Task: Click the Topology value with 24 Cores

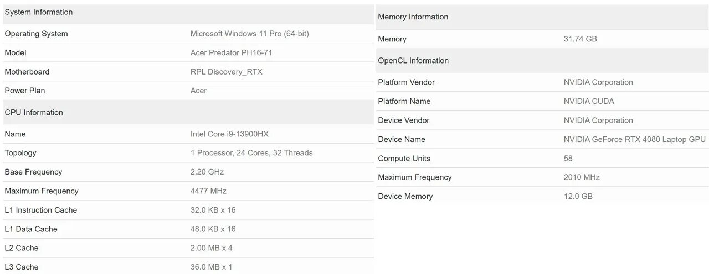Action: (x=251, y=153)
